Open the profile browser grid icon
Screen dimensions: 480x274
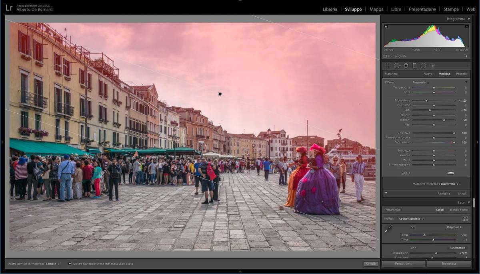(x=465, y=219)
